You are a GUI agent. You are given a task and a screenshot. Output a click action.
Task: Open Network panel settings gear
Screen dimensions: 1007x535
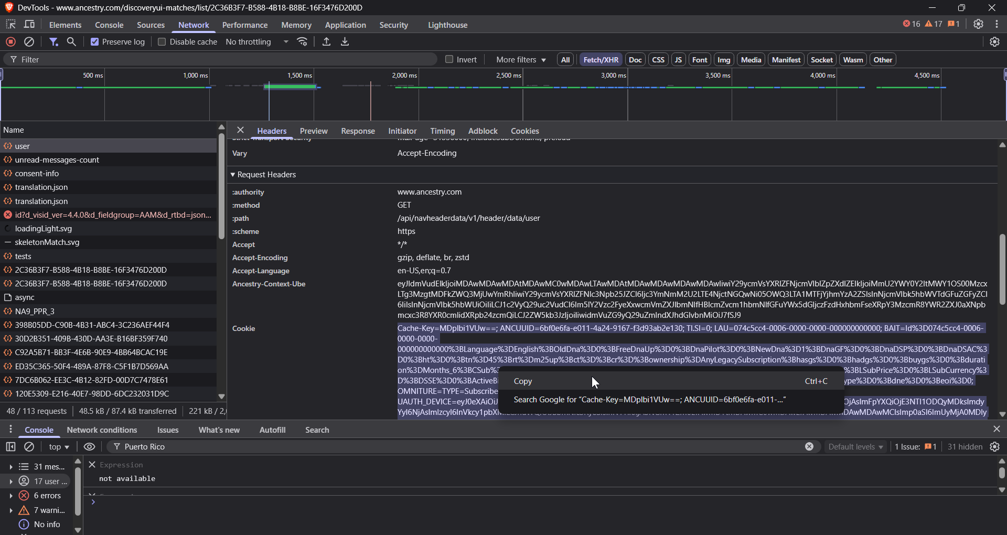[x=994, y=41]
